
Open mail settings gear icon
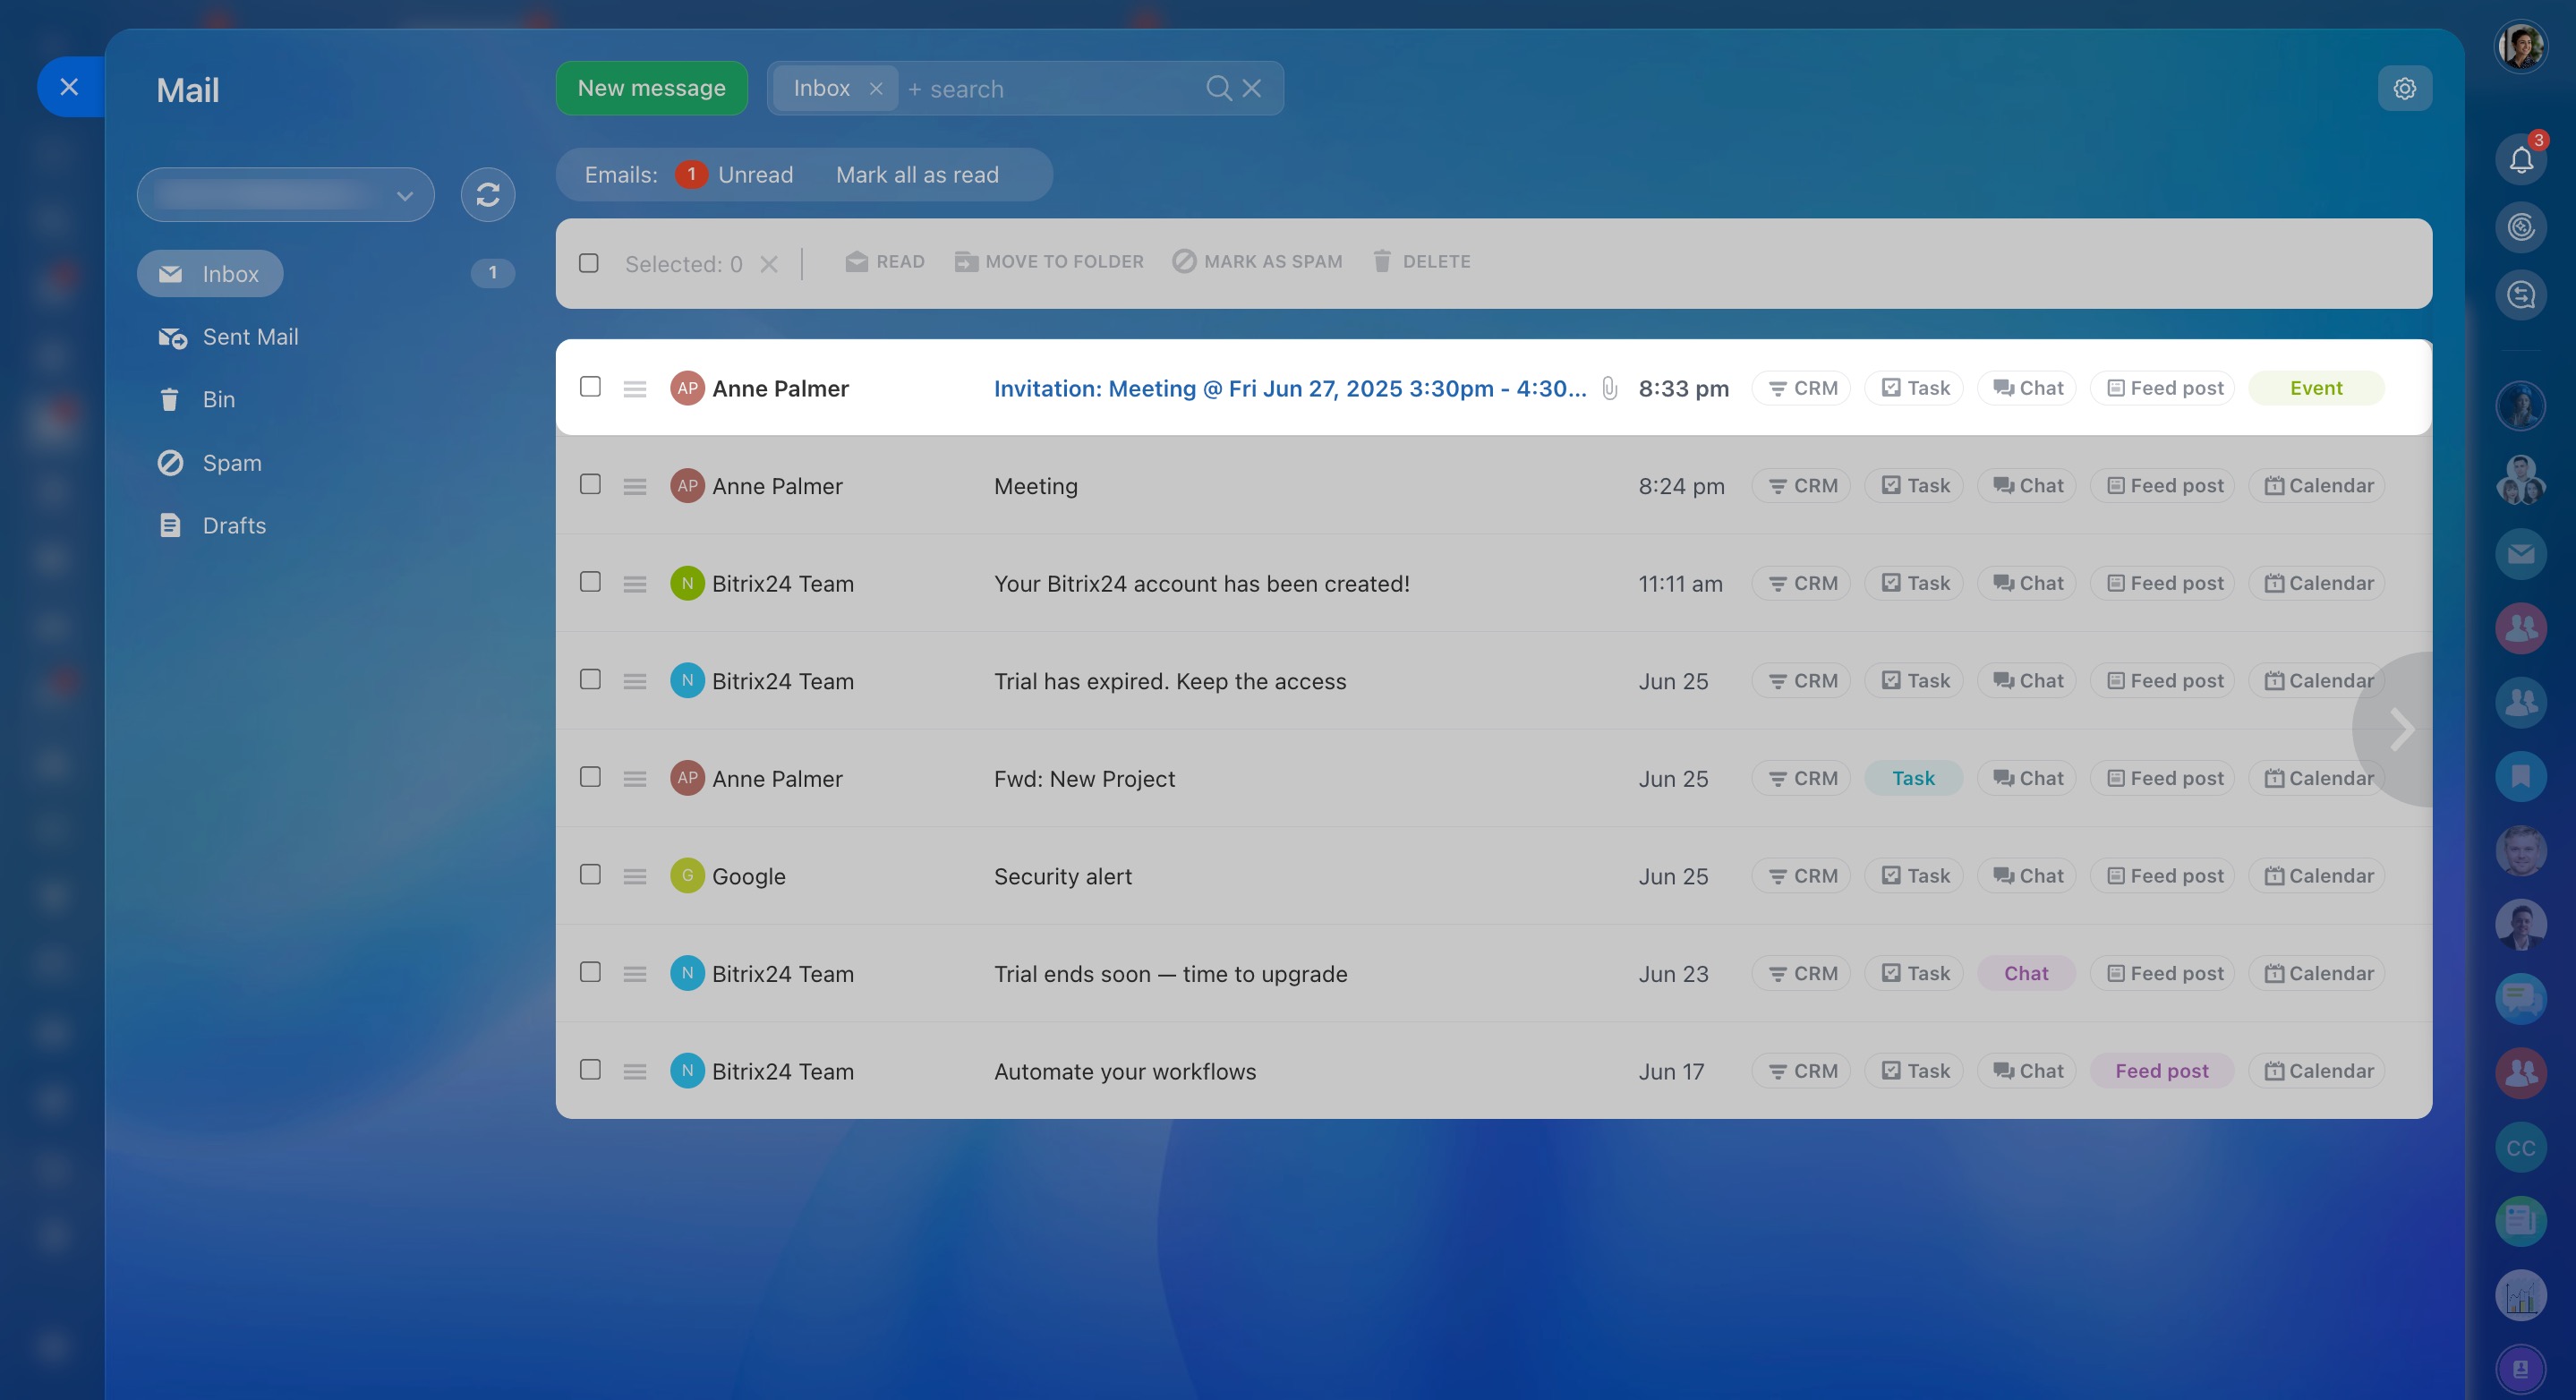tap(2404, 89)
